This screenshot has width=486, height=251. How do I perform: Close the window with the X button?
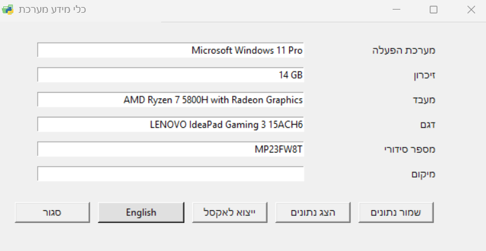coord(471,10)
